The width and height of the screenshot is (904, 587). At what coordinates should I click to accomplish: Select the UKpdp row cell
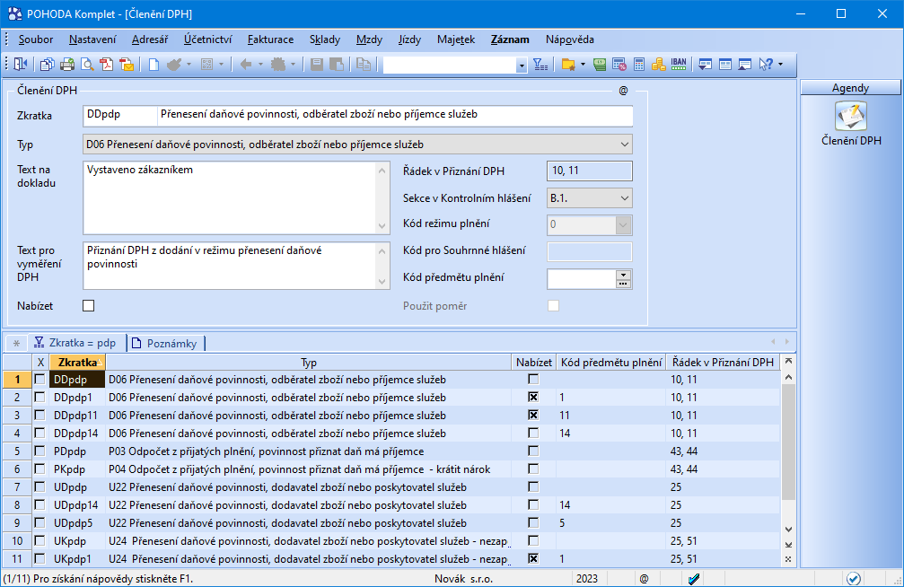[x=76, y=541]
